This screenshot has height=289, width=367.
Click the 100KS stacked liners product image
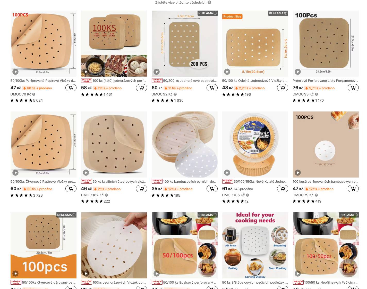coord(114,44)
